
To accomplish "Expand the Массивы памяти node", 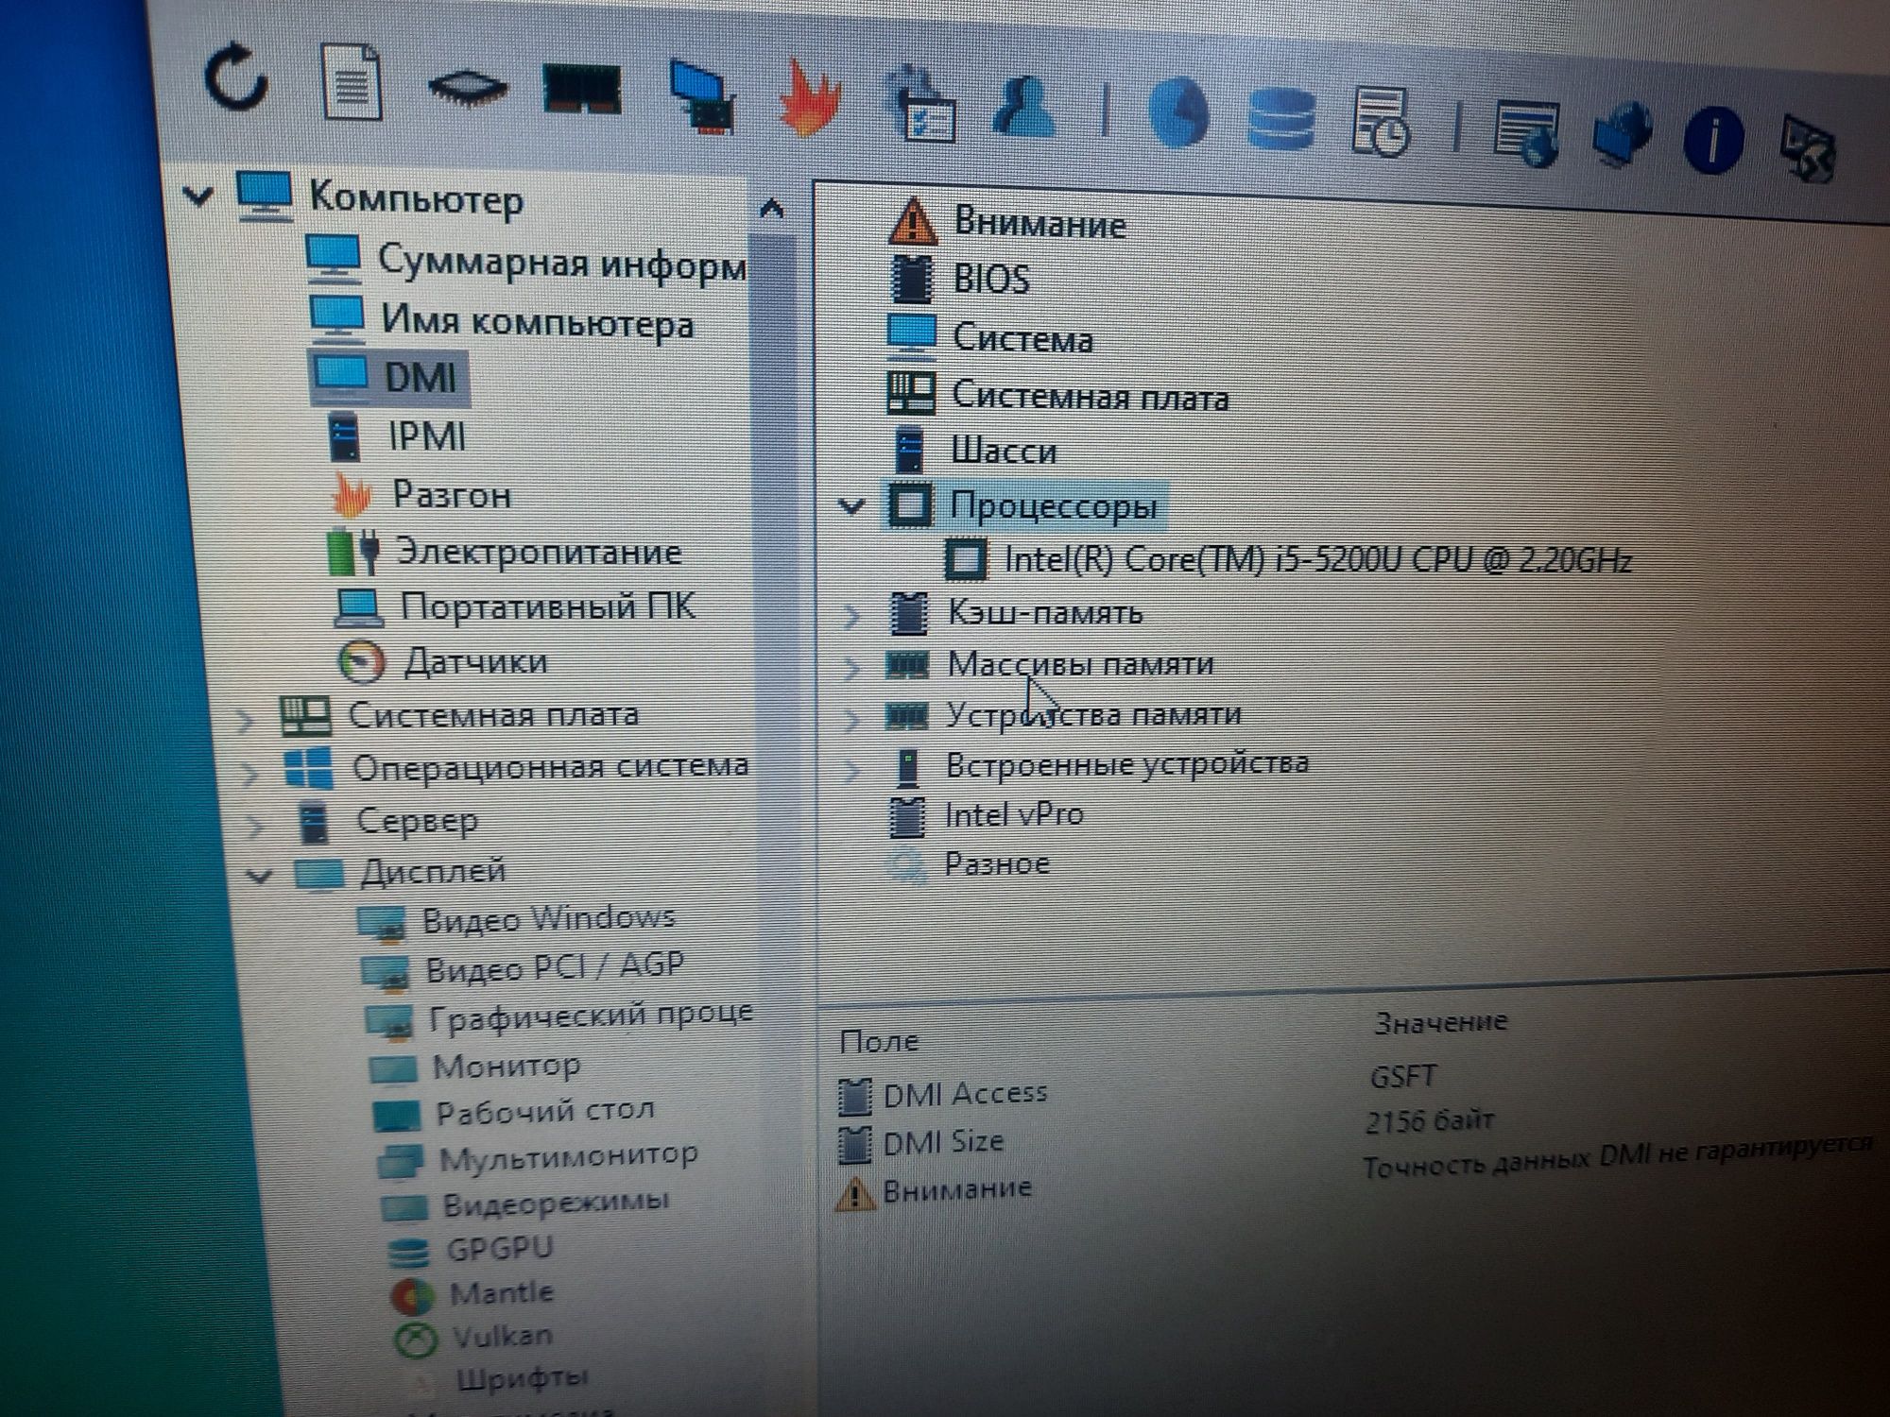I will [851, 668].
